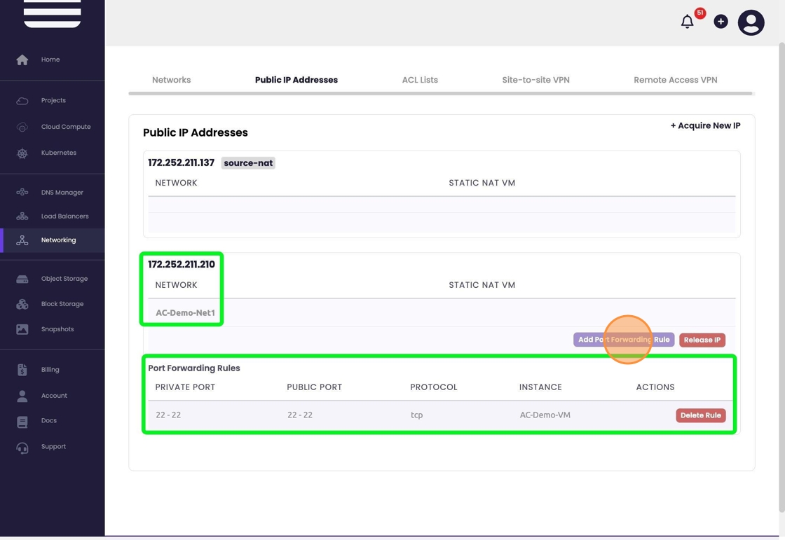This screenshot has width=785, height=540.
Task: Switch to the Networks tab
Action: pyautogui.click(x=171, y=80)
